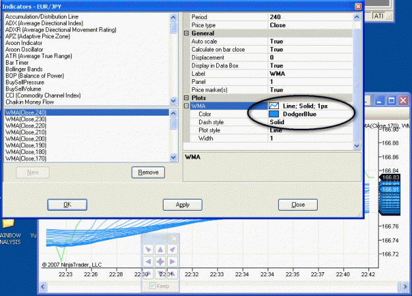
Task: Click the Remove button
Action: click(x=148, y=172)
